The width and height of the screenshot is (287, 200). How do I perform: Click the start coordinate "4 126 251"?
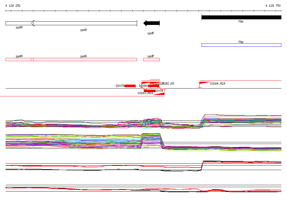point(13,6)
